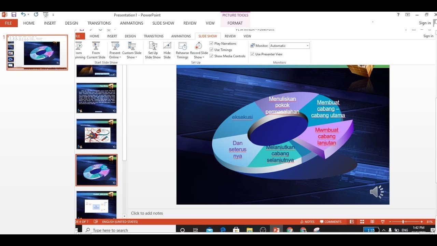Select the Contoh peta slide thumbnail
437x246 pixels.
click(97, 205)
